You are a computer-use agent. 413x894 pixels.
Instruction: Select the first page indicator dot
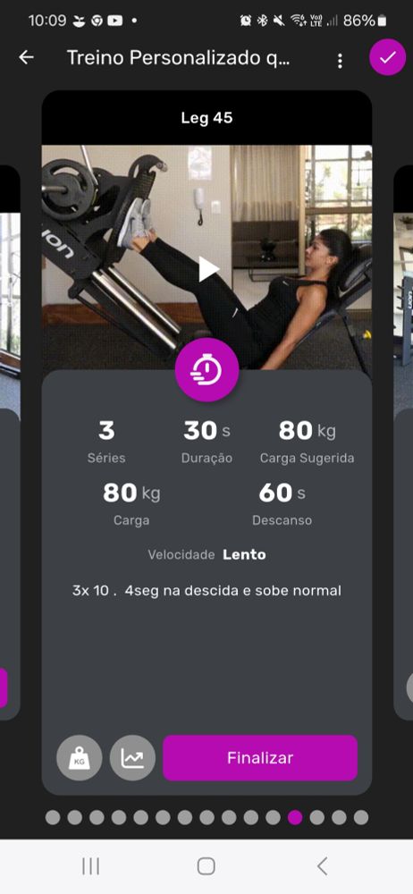[53, 818]
